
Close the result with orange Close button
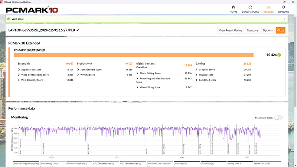pos(281,30)
